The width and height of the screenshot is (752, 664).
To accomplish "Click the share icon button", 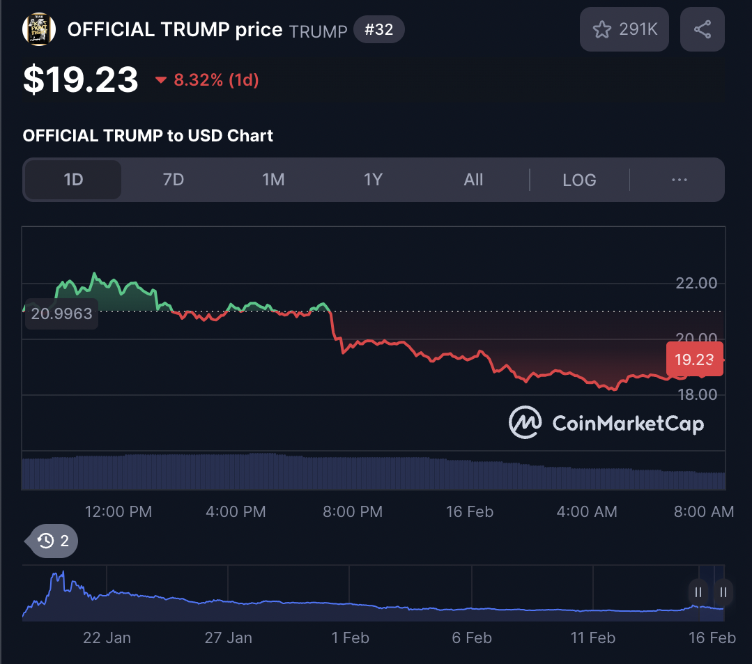I will (x=702, y=29).
